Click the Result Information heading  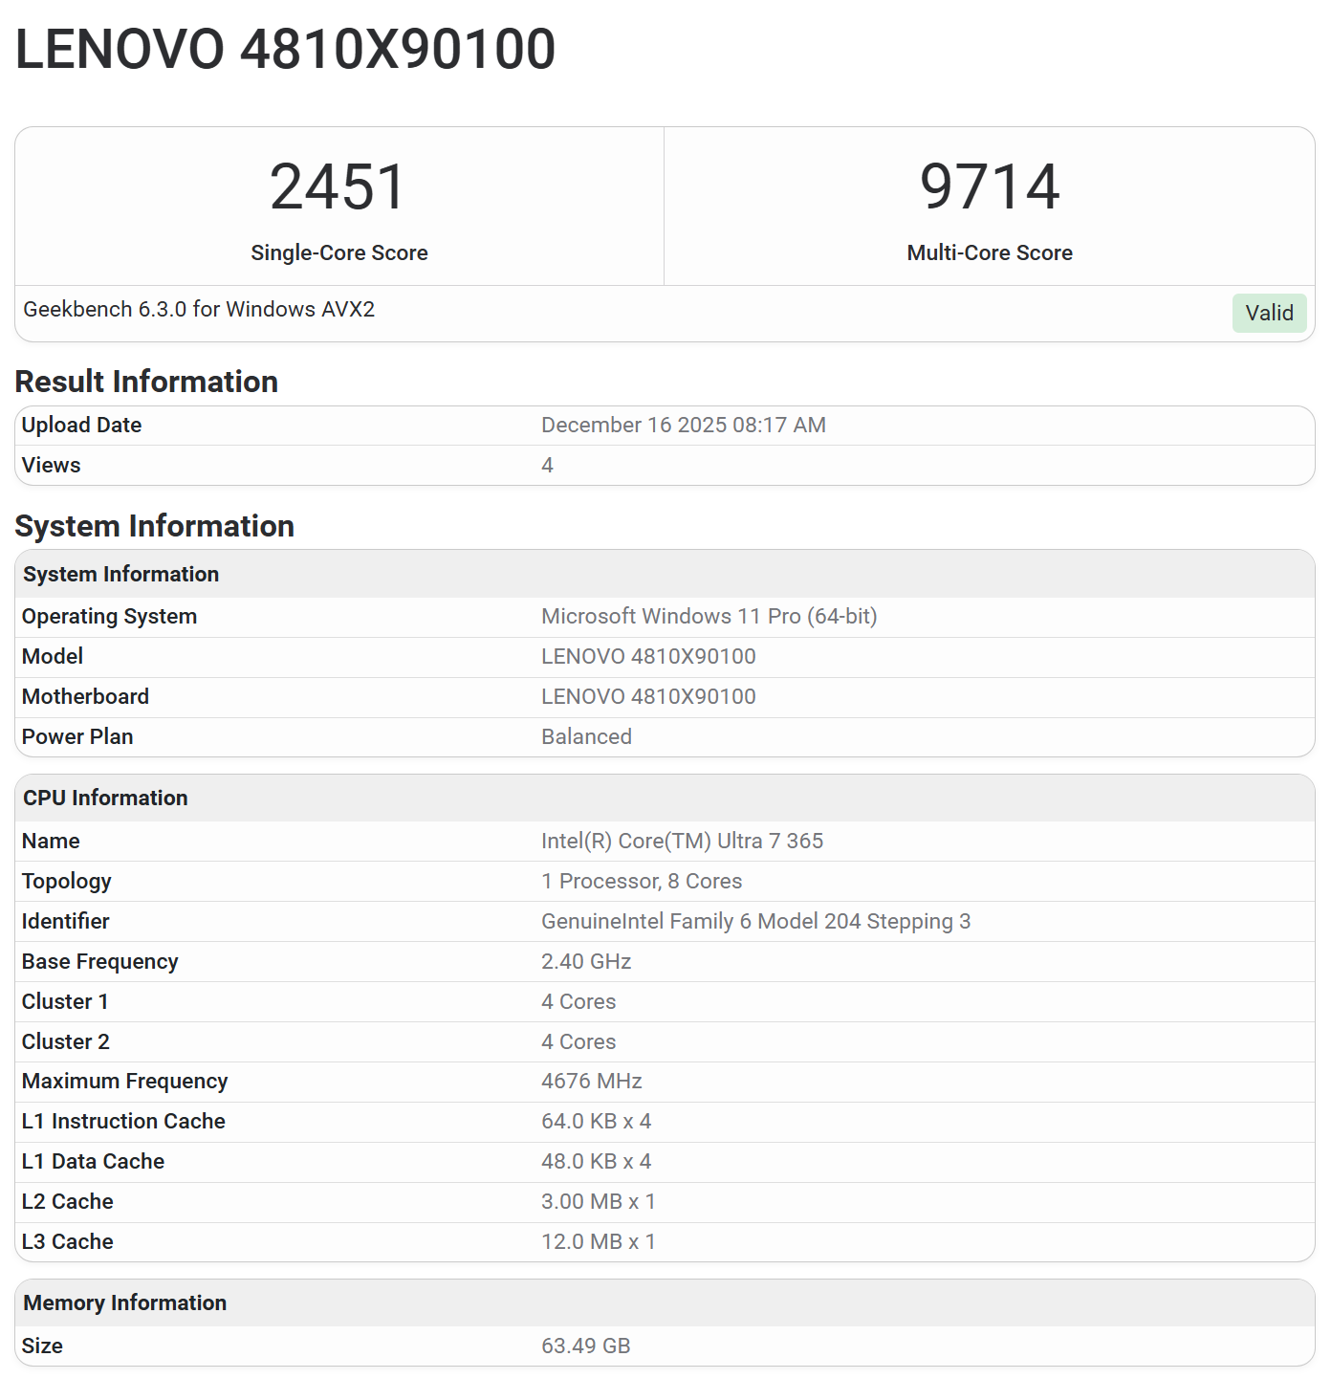(146, 382)
